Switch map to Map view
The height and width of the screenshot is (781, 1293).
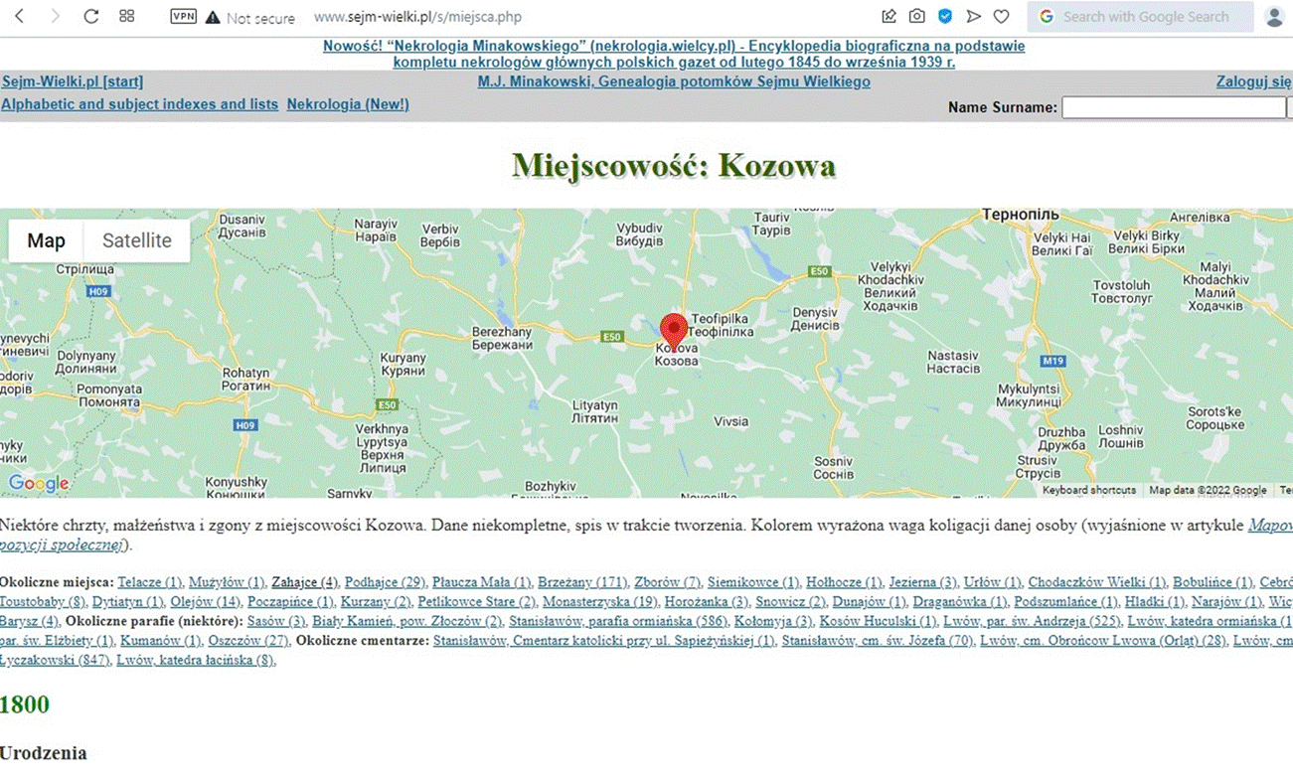pyautogui.click(x=47, y=240)
